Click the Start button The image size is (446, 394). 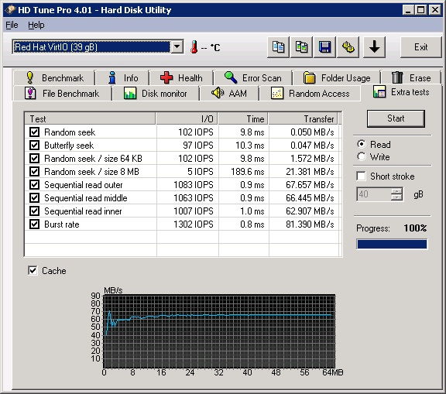pos(396,118)
